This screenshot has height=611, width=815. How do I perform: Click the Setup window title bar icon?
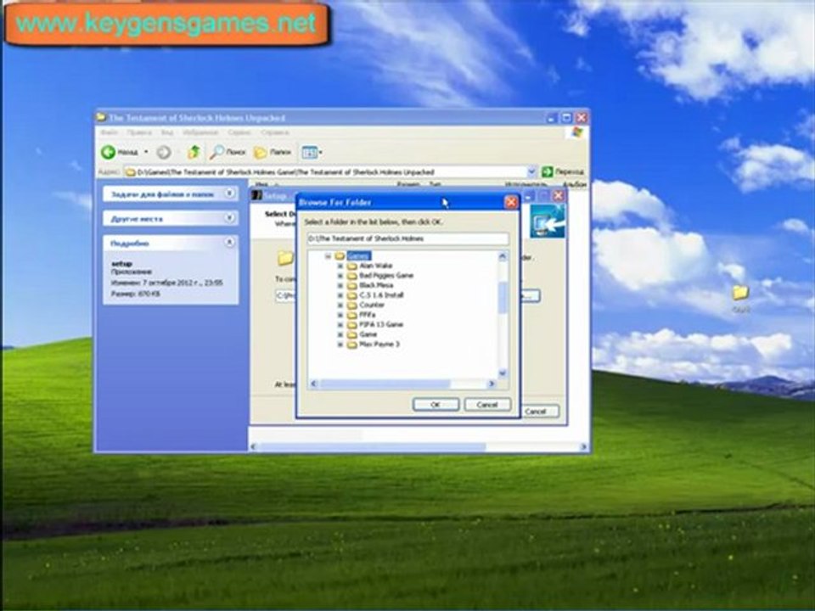(x=257, y=196)
